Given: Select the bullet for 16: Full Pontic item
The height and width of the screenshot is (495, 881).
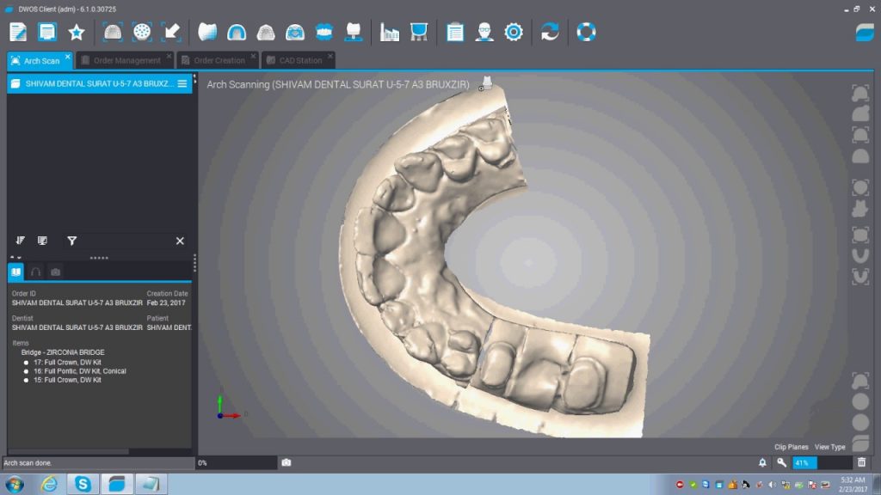Looking at the screenshot, I should 27,371.
